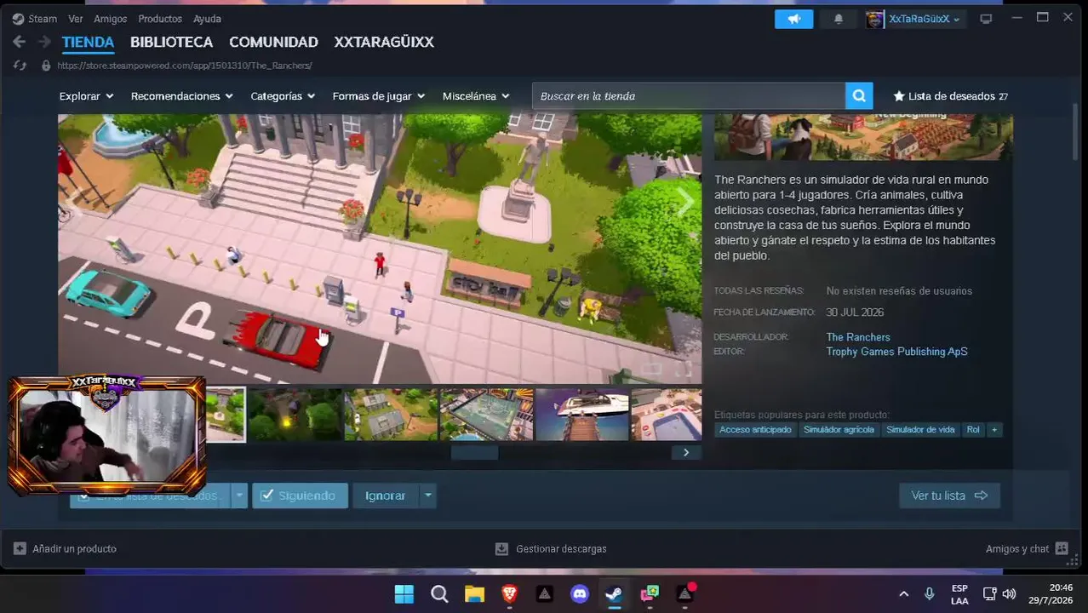Open Windows search from the taskbar

(439, 593)
